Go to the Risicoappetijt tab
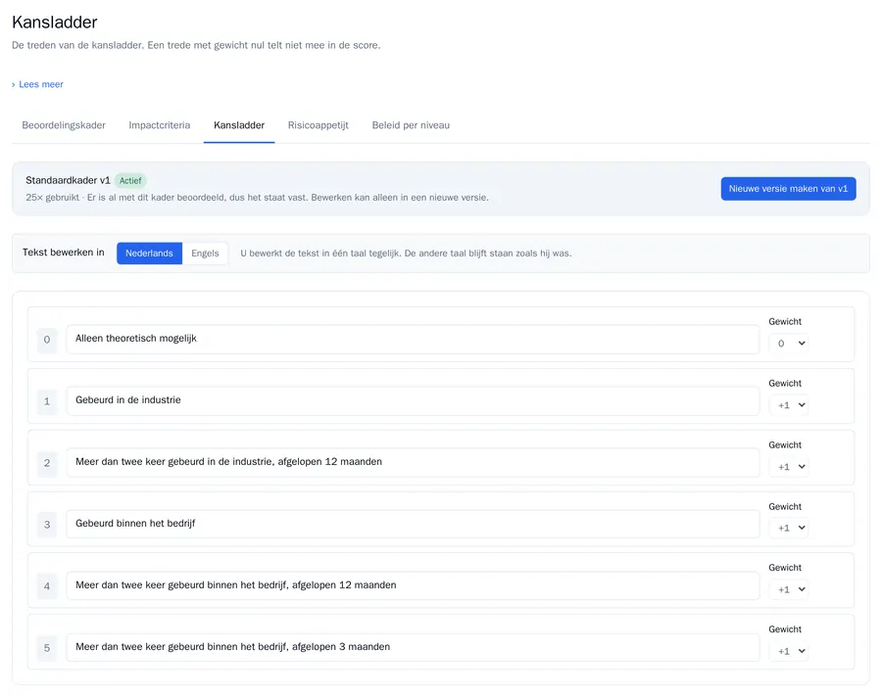 coord(318,125)
